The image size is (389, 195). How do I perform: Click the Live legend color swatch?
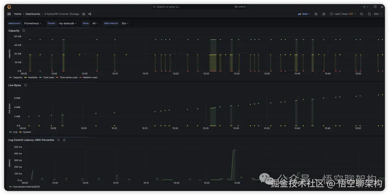coord(10,132)
